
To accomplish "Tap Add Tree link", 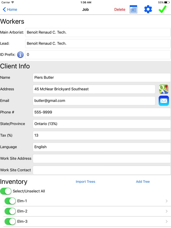I will [143, 181].
